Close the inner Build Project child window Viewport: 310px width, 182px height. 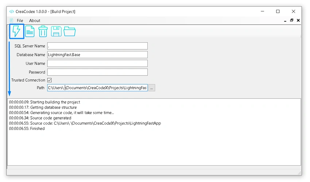pyautogui.click(x=298, y=20)
